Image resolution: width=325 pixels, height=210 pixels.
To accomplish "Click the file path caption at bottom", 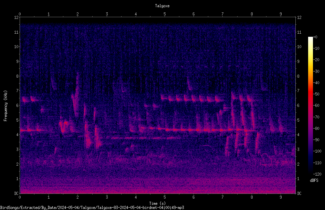I will [x=92, y=208].
